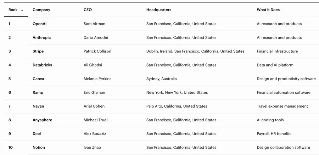Click CEO cell Patrick Collison

pyautogui.click(x=97, y=51)
